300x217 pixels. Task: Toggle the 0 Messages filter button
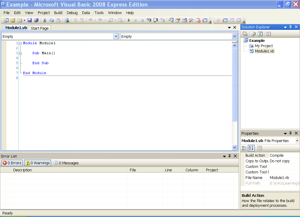(66, 163)
